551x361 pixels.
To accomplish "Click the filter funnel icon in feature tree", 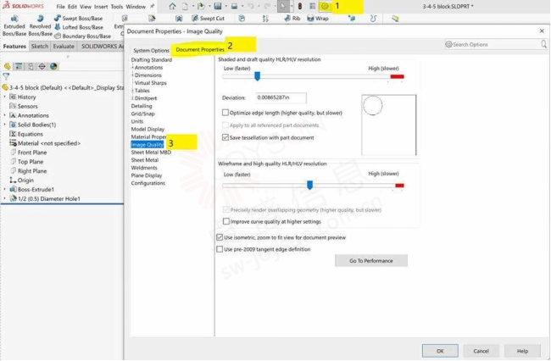I will click(6, 76).
